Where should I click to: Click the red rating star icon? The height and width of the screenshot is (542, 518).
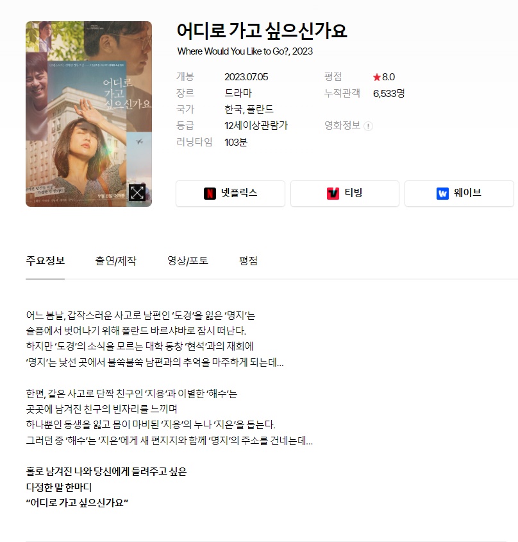376,77
